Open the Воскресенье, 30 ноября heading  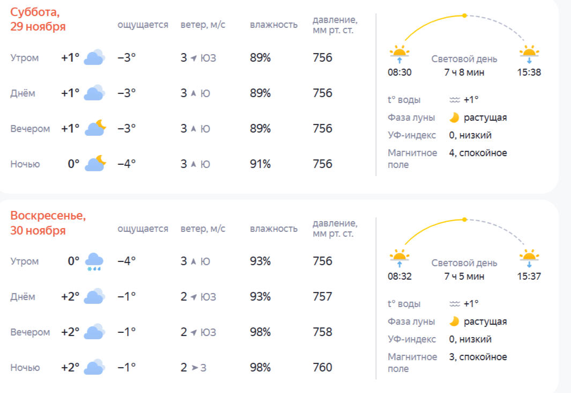tap(48, 223)
